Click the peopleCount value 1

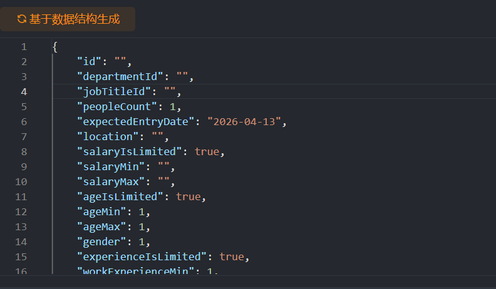tap(172, 106)
